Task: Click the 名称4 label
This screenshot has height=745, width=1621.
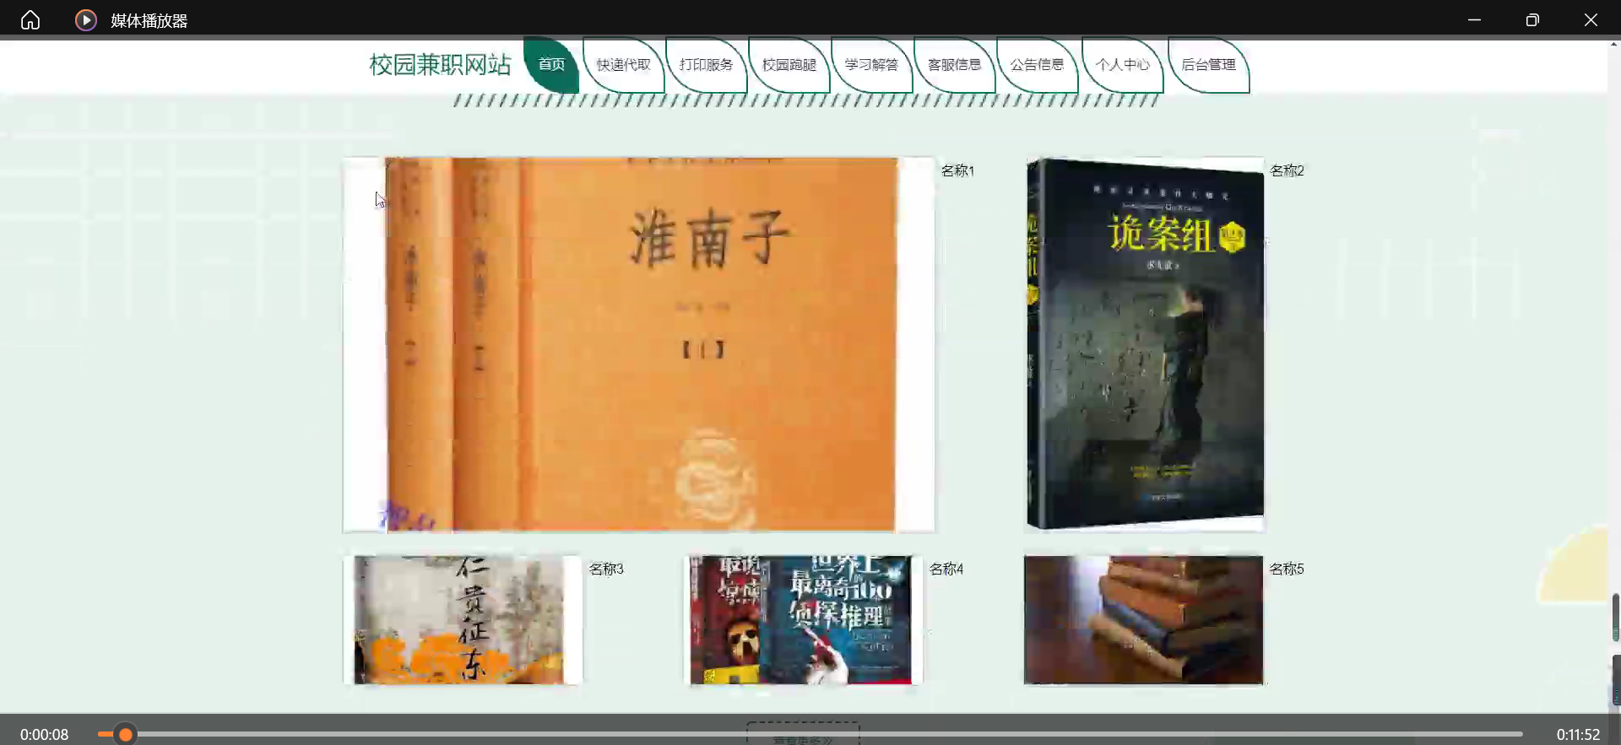Action: (x=946, y=570)
